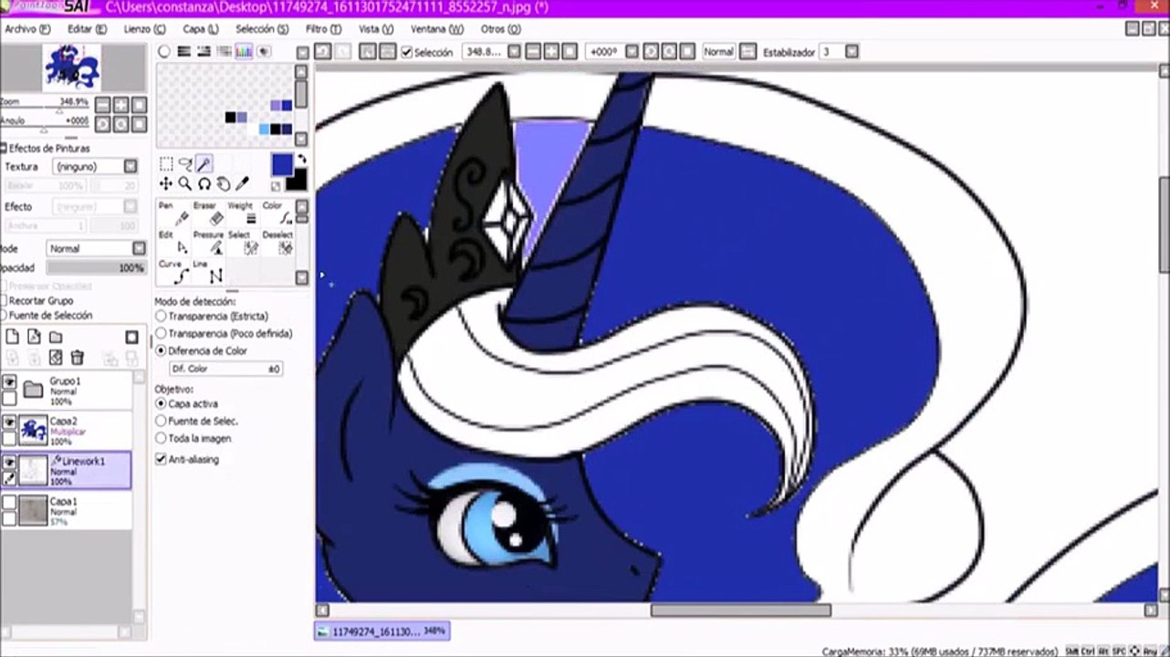Choose the Edit linework tool

pos(173,243)
